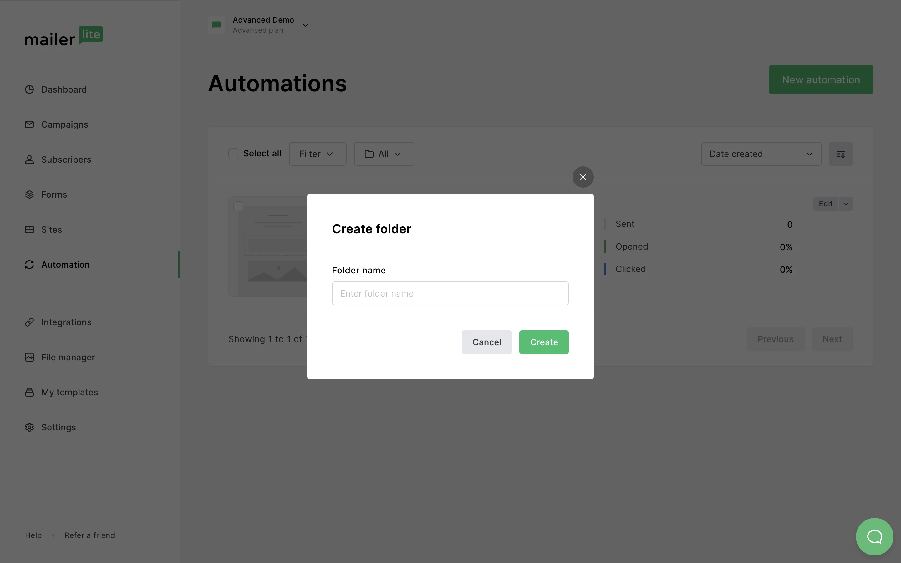Go to Sites menu item
Screen dimensions: 901x563
pyautogui.click(x=51, y=229)
